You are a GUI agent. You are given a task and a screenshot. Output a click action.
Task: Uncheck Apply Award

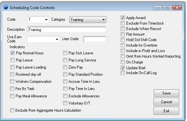[123, 18]
